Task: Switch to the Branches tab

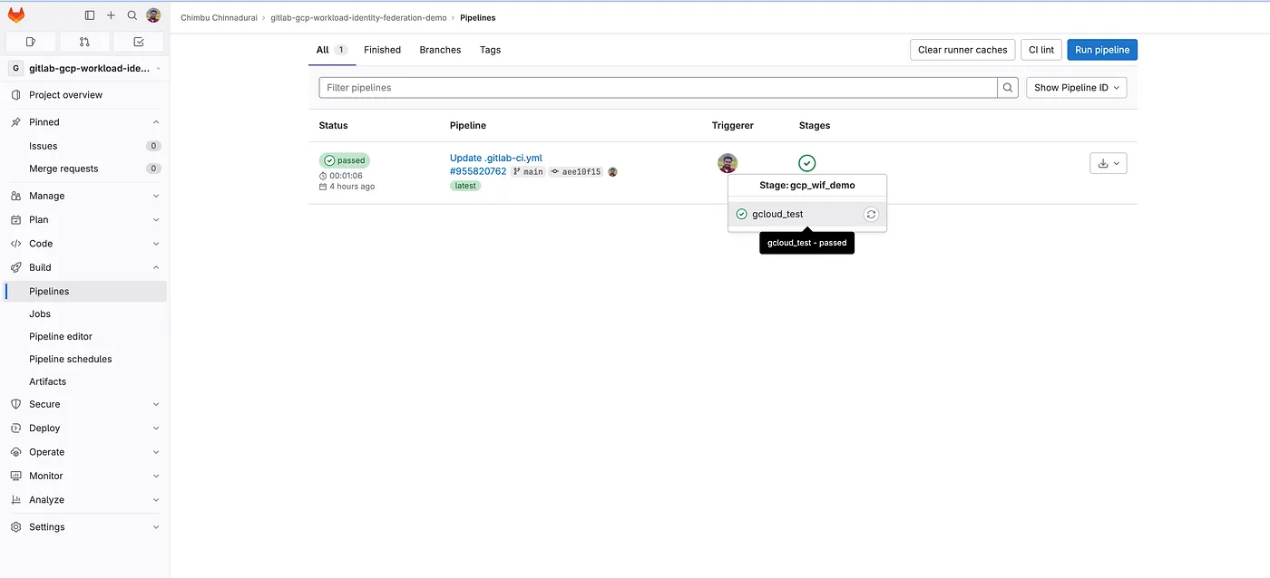Action: tap(440, 50)
